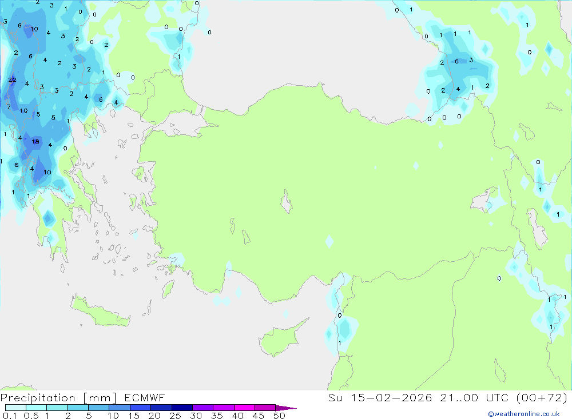
Task: Click the '21..00 UTC' time text
Action: [x=474, y=397]
